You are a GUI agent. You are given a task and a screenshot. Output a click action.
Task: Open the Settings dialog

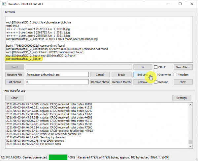pos(182,98)
